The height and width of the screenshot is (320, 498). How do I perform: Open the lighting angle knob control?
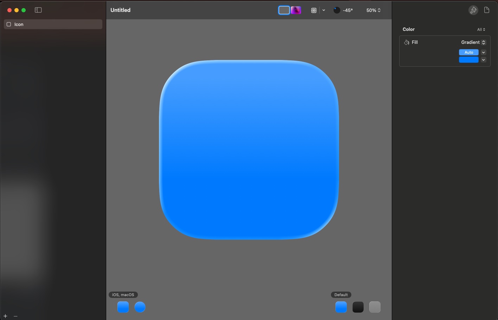pyautogui.click(x=336, y=10)
